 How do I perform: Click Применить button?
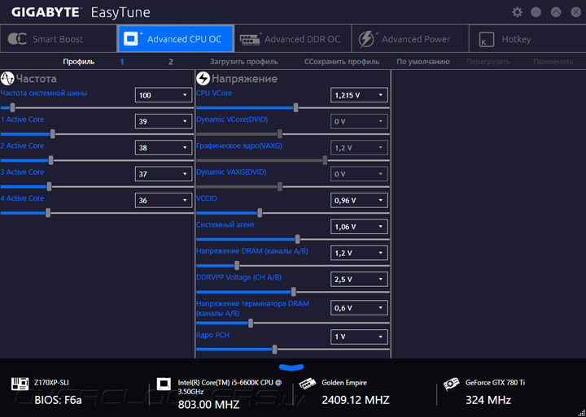point(553,62)
